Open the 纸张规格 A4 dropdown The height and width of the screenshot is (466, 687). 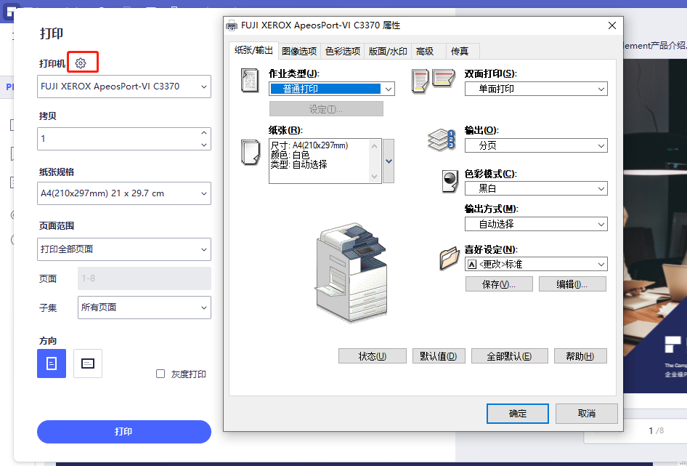pyautogui.click(x=123, y=193)
